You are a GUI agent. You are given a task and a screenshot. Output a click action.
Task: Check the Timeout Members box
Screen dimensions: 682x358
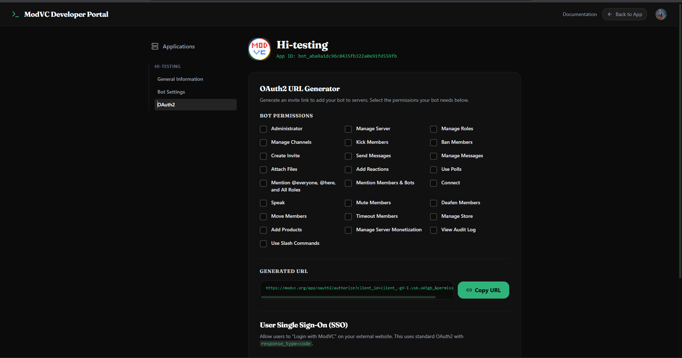(348, 216)
